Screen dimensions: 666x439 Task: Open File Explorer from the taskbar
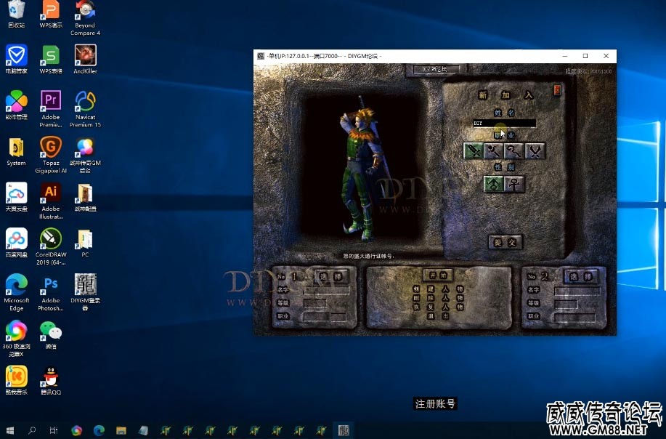[121, 430]
